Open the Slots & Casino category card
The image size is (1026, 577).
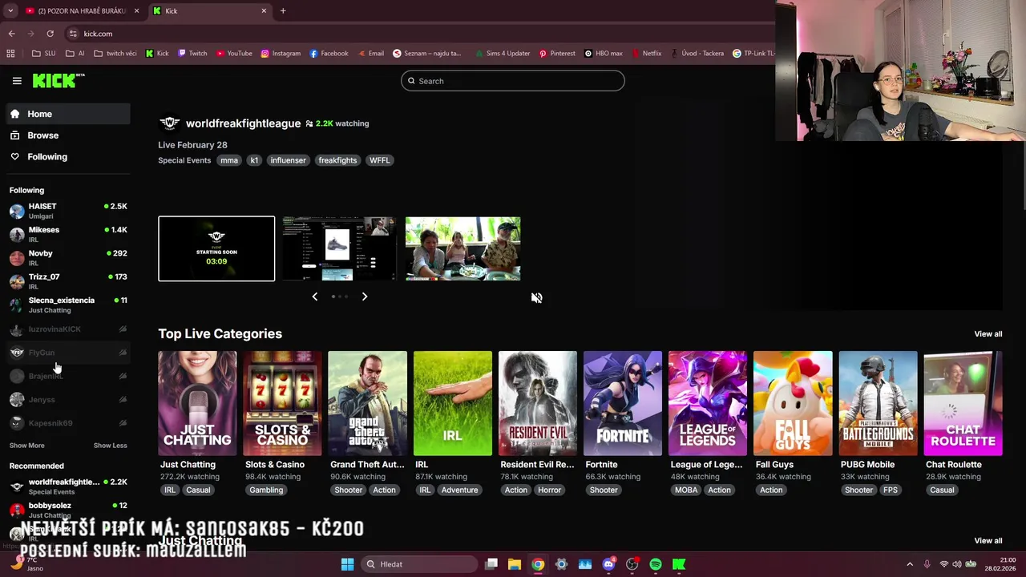pos(282,403)
